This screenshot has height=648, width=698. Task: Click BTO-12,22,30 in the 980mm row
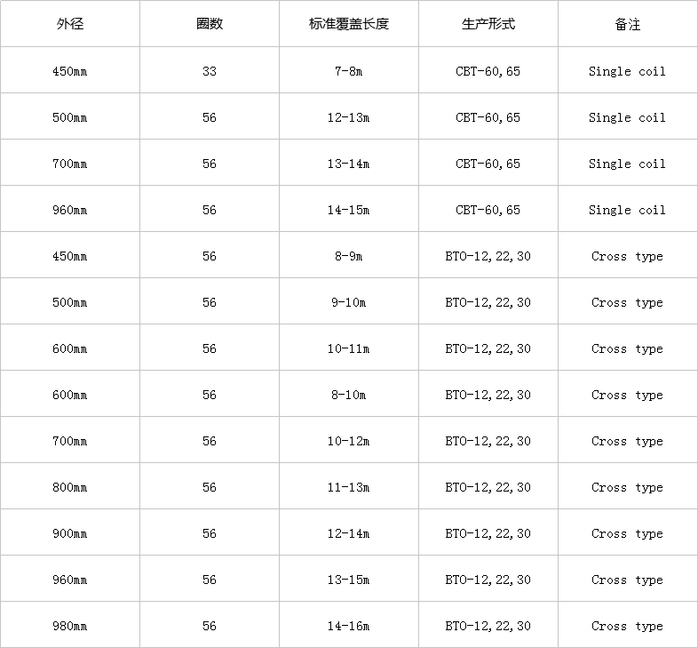(x=488, y=626)
